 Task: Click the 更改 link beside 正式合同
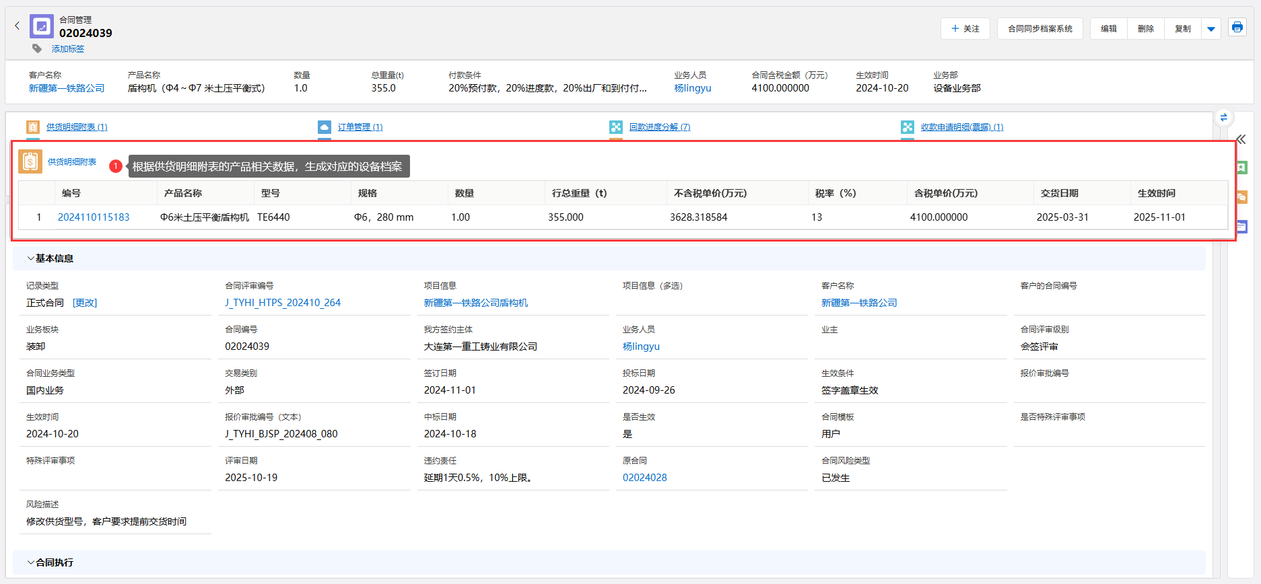[x=85, y=303]
